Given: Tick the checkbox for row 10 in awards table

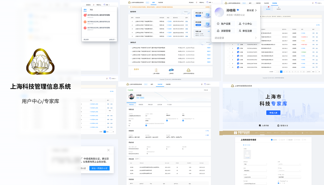Looking at the screenshot, I should point(230,67).
